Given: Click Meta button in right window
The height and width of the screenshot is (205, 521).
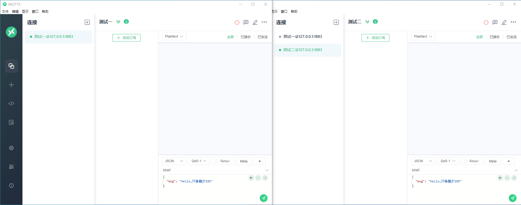Looking at the screenshot, I should pos(493,161).
